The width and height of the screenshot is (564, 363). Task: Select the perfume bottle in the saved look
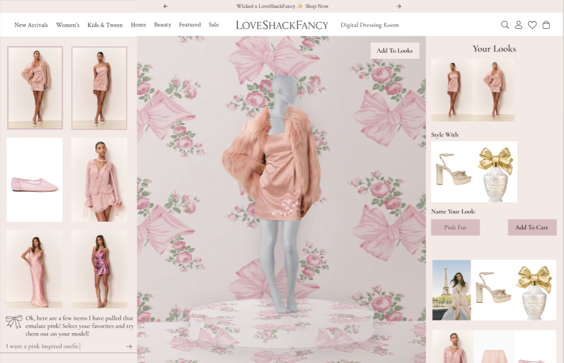click(x=535, y=293)
